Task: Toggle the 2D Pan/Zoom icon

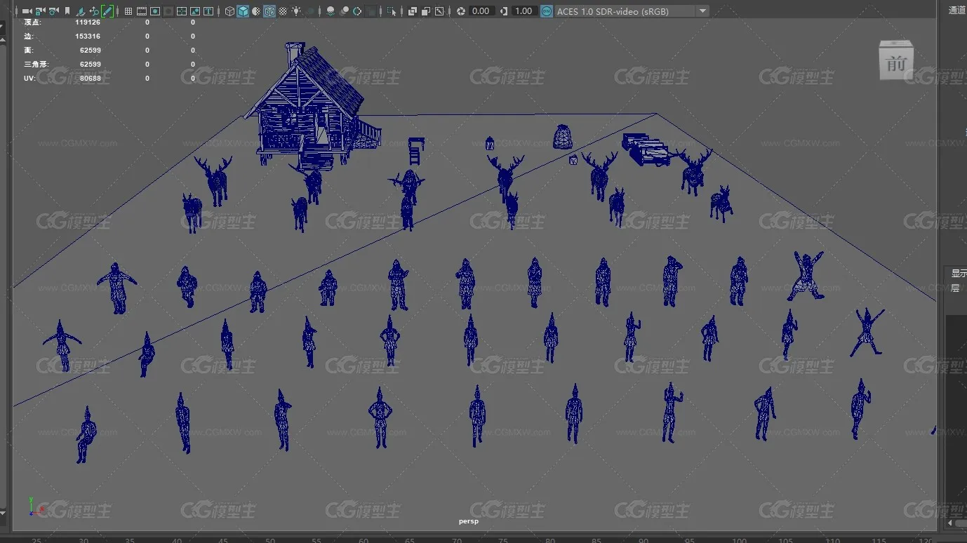Action: click(94, 11)
